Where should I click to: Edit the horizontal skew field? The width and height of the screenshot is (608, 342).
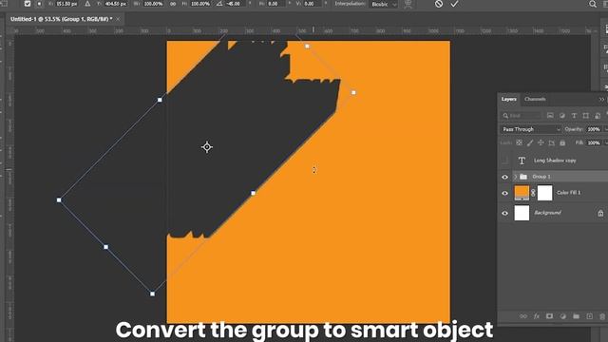pyautogui.click(x=276, y=4)
